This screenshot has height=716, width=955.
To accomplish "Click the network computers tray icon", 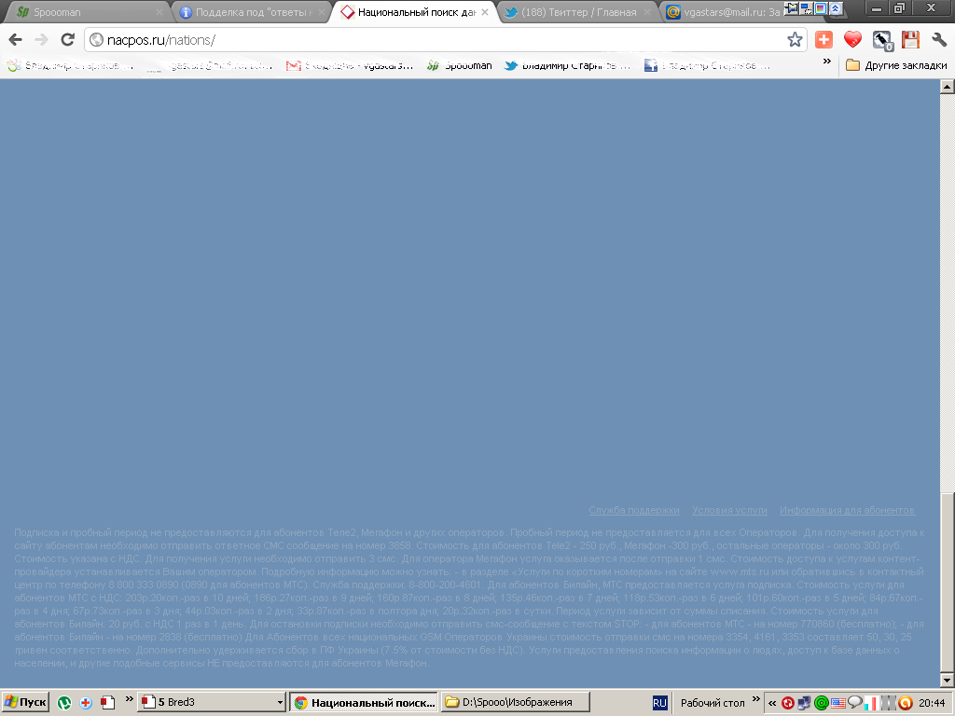I will (x=804, y=703).
